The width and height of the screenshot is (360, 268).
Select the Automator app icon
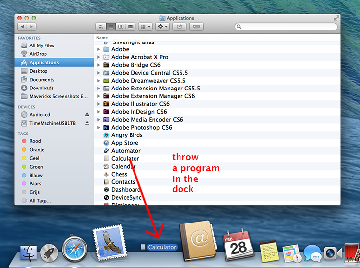coord(106,151)
